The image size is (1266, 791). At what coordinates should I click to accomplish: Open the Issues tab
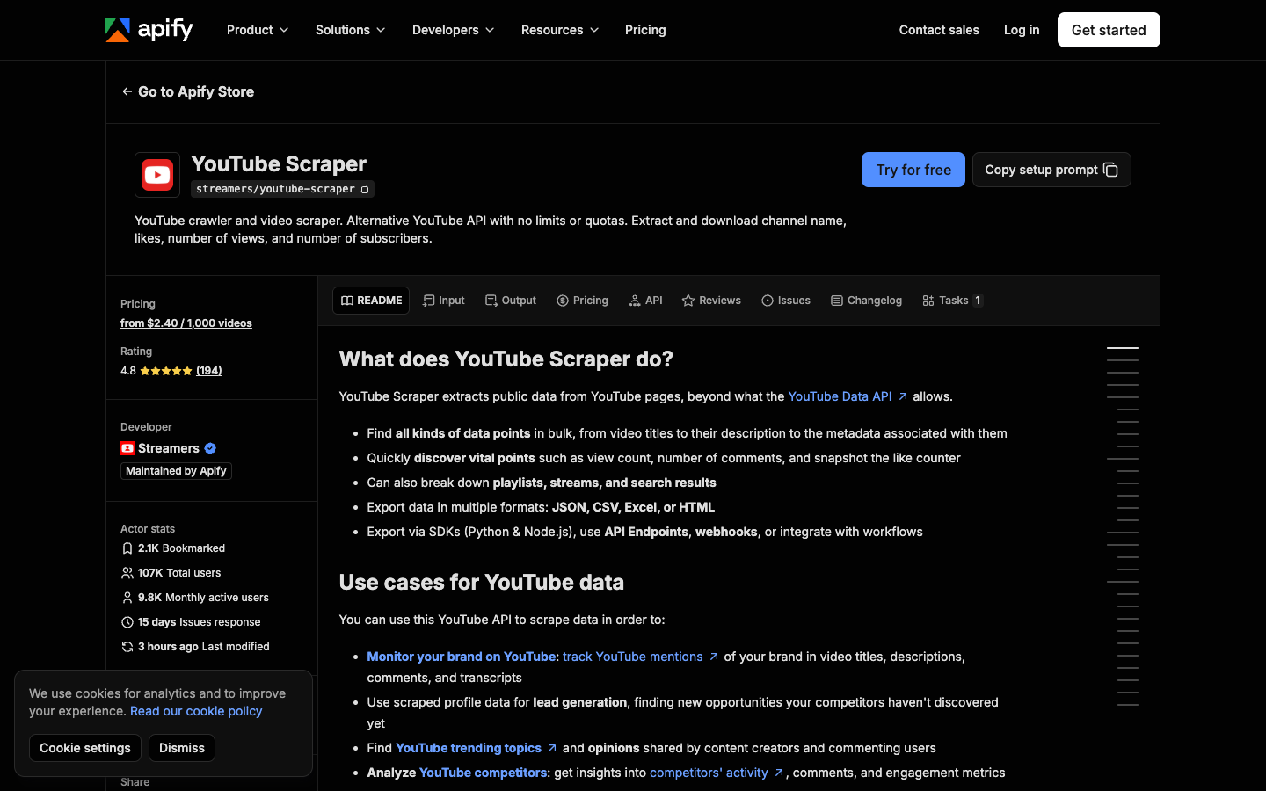(786, 301)
